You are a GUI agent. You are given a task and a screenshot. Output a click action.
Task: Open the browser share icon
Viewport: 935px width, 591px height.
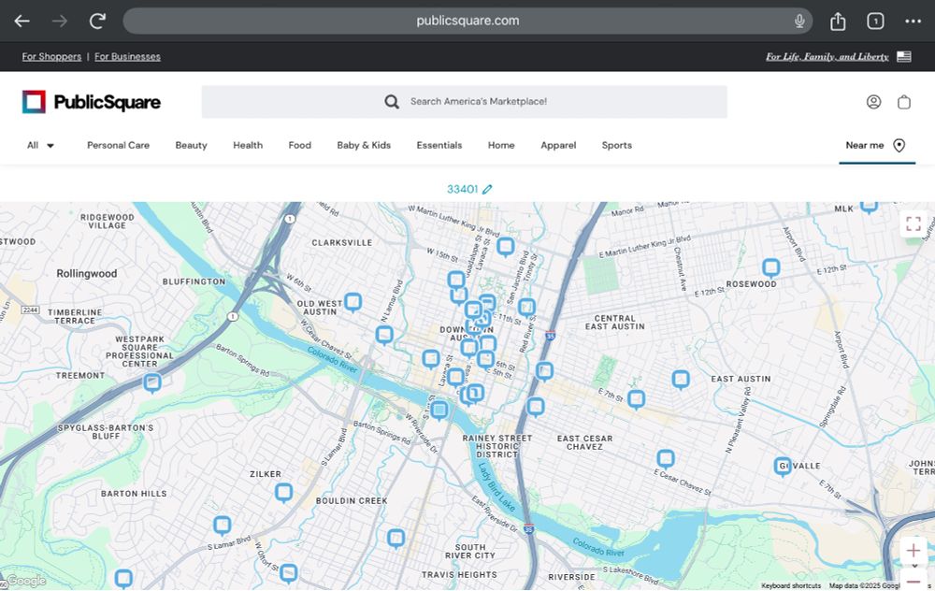(x=838, y=21)
